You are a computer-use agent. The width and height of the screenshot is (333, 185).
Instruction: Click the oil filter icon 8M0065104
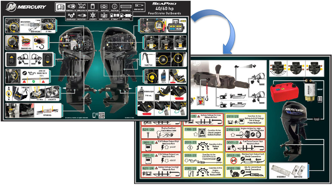click(x=93, y=6)
